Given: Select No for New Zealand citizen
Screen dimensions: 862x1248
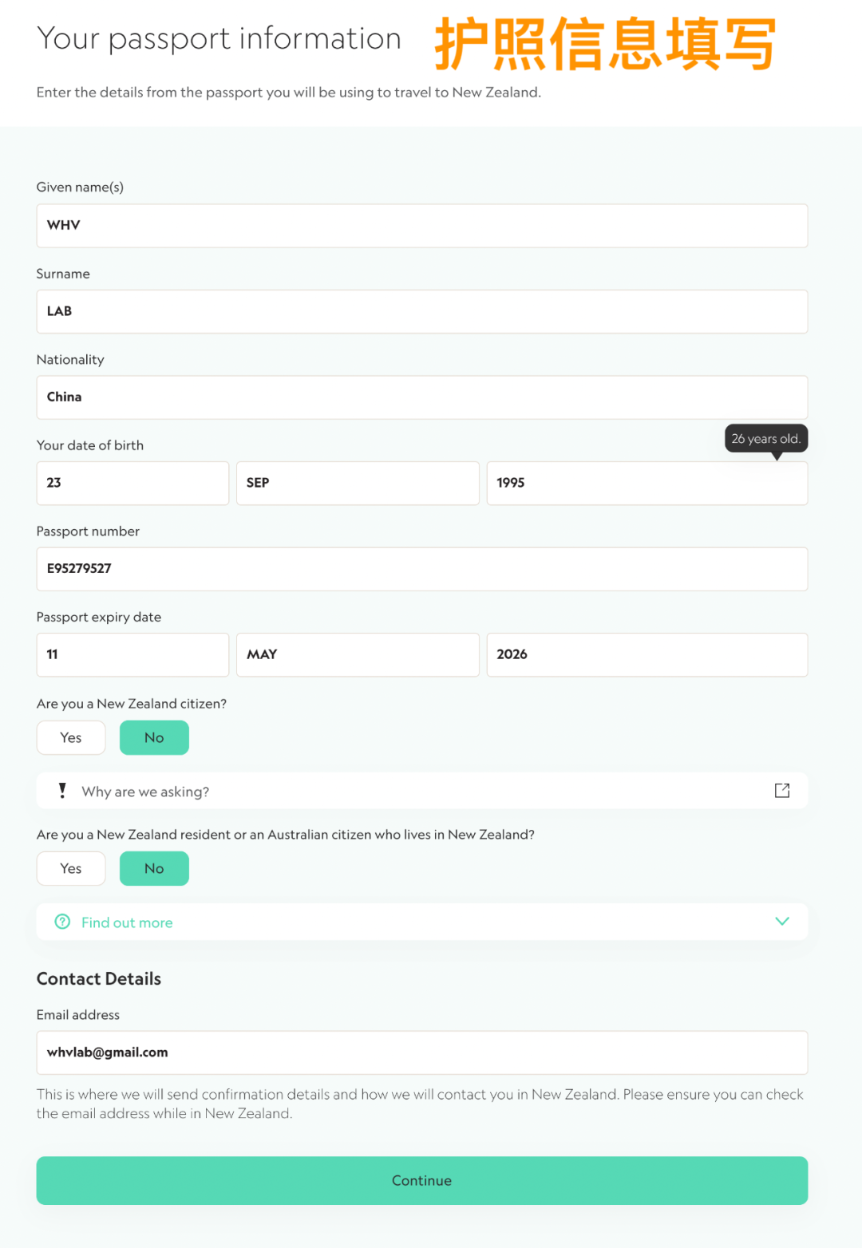Looking at the screenshot, I should [154, 738].
